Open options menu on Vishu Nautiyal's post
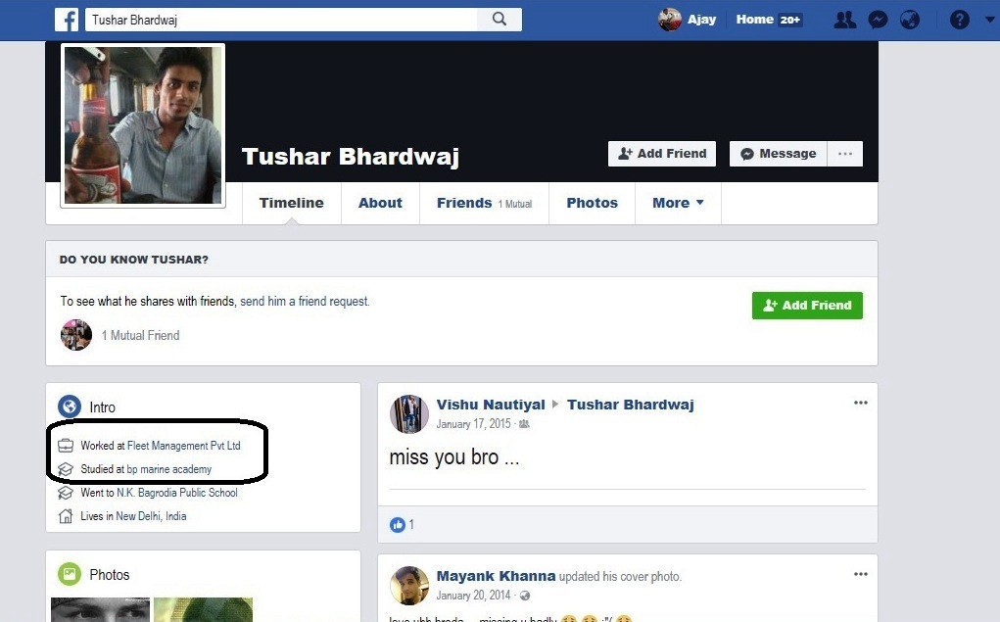Screen dimensions: 1000x622 click(x=861, y=403)
